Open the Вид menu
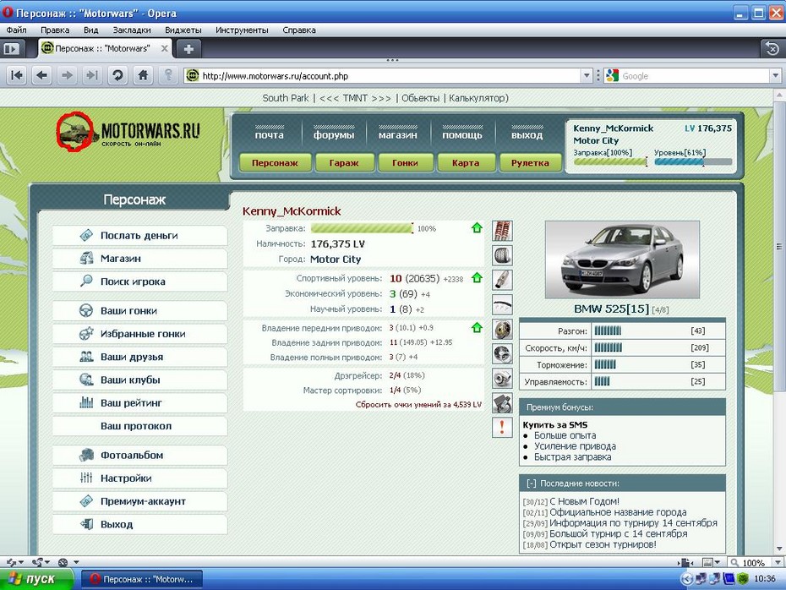 [90, 30]
